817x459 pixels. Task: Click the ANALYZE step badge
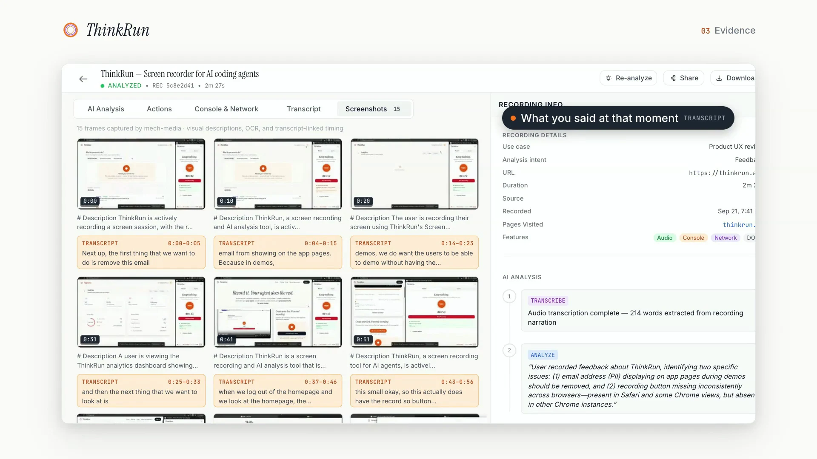click(543, 355)
